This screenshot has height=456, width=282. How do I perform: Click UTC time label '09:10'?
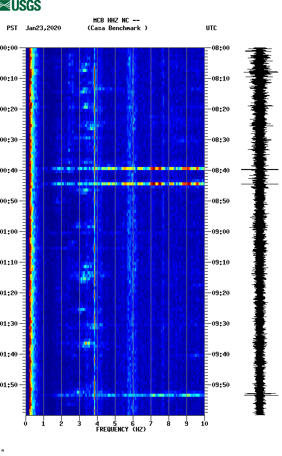[x=221, y=262]
